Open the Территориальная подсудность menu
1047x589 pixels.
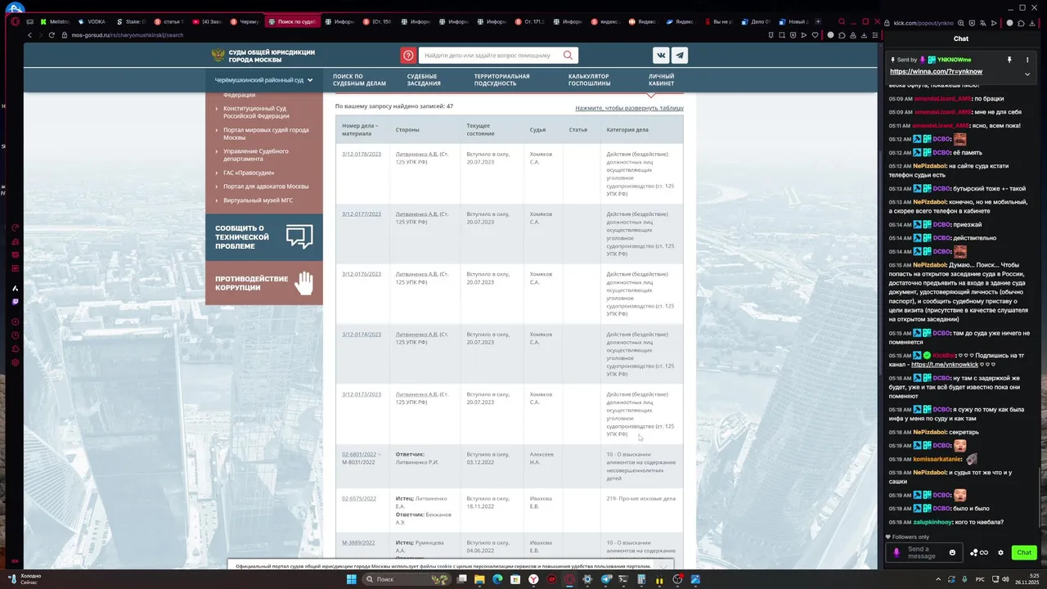pyautogui.click(x=501, y=80)
